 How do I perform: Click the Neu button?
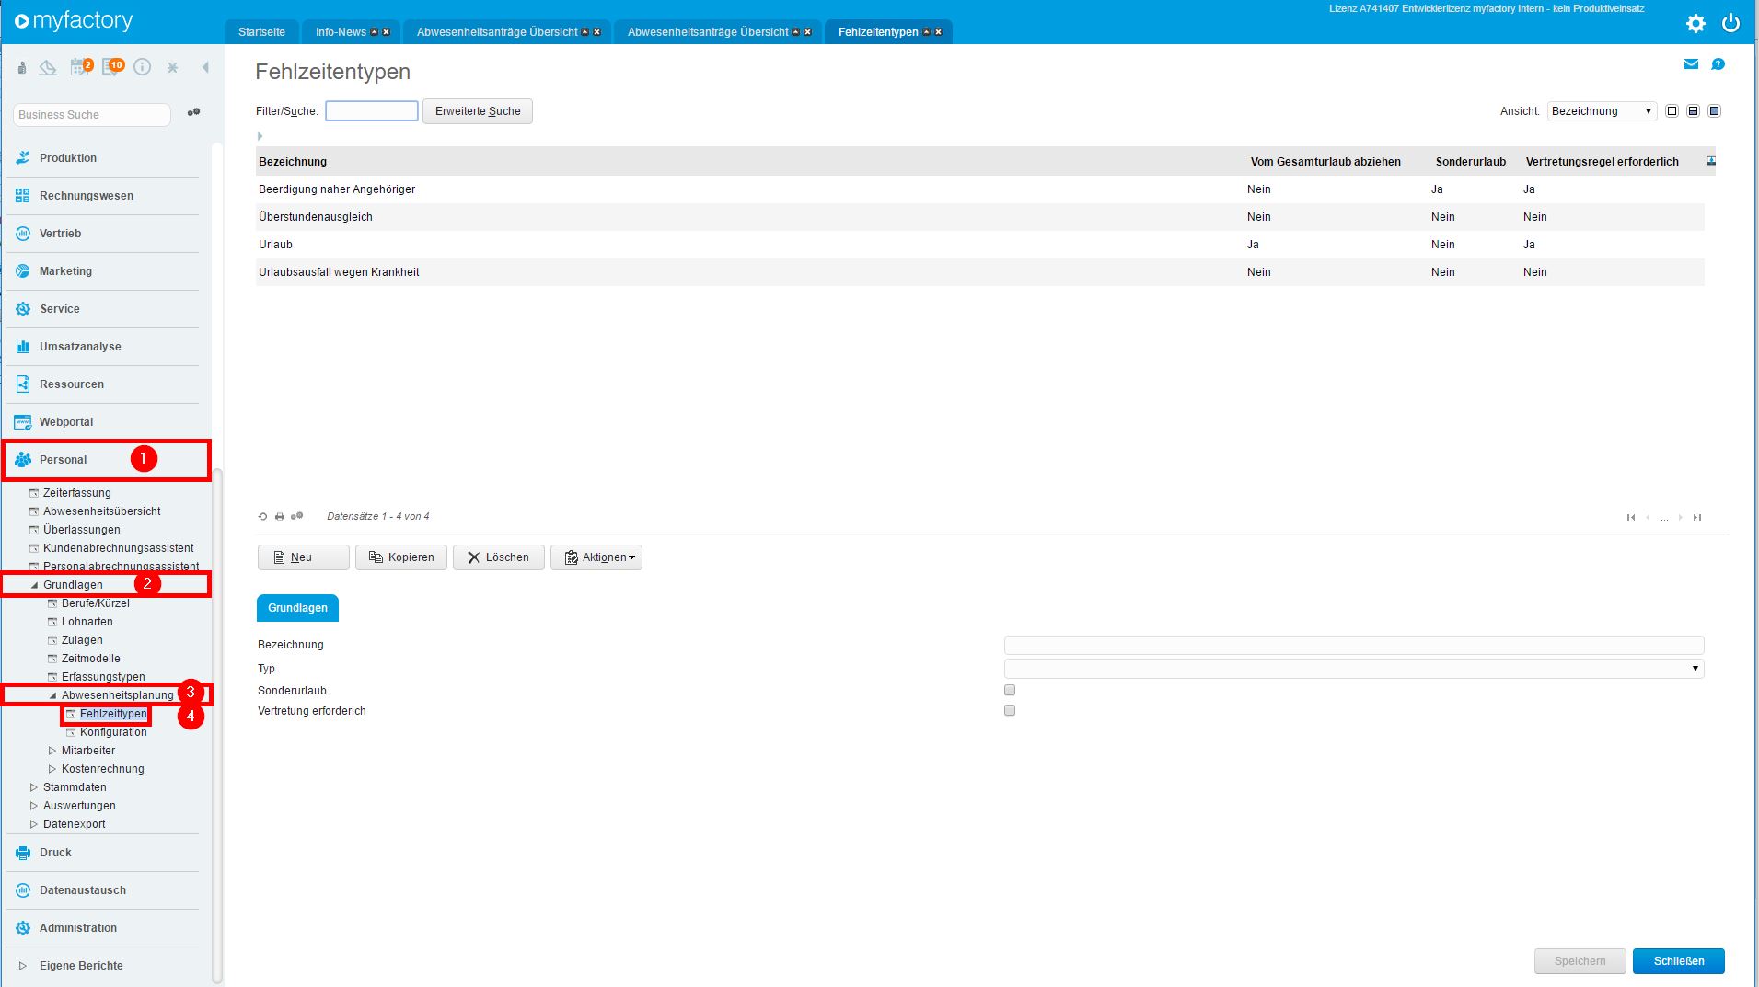pos(303,557)
